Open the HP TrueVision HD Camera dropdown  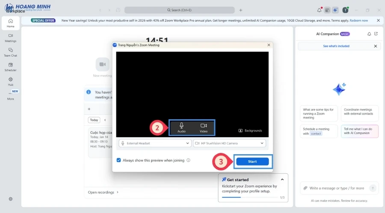[230, 144]
